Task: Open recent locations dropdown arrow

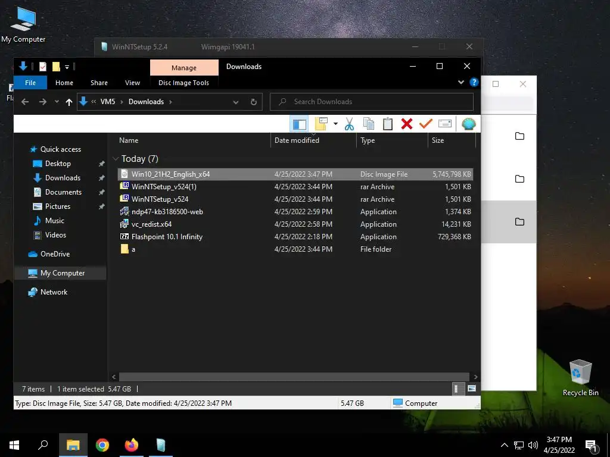Action: coord(57,102)
